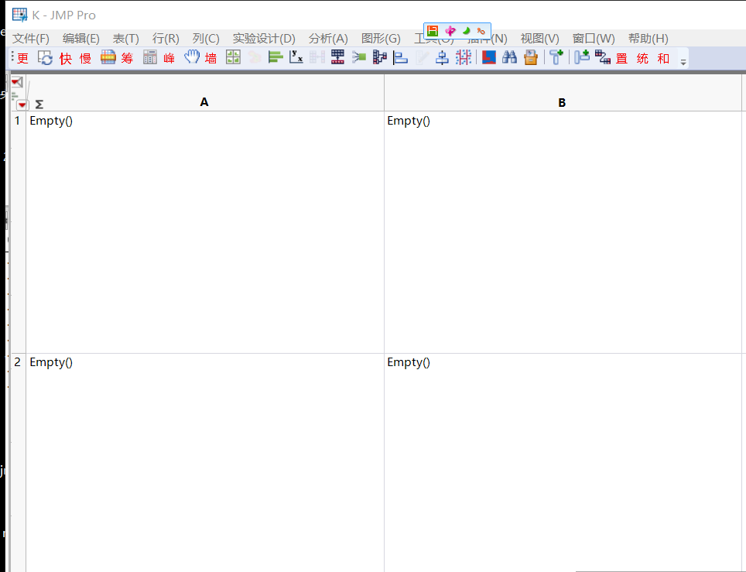Click the orange punctuation floating icon
746x572 pixels.
[x=481, y=32]
